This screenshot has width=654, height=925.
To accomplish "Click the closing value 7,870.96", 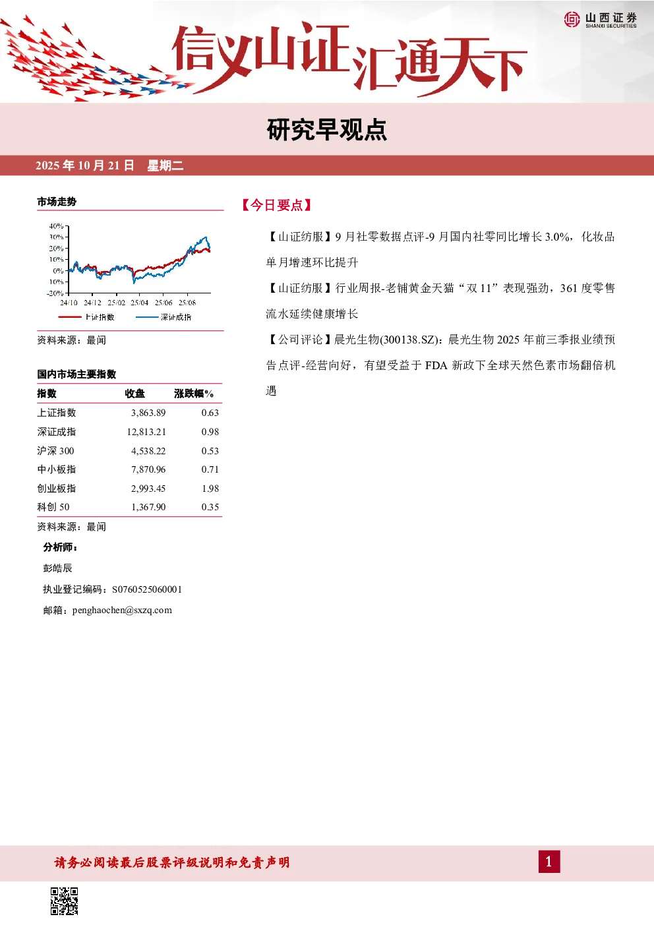I will pyautogui.click(x=148, y=469).
